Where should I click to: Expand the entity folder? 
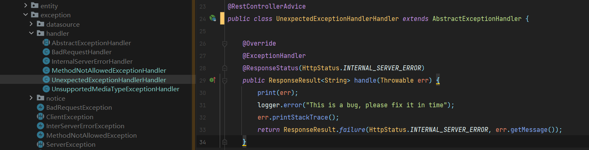[26, 6]
